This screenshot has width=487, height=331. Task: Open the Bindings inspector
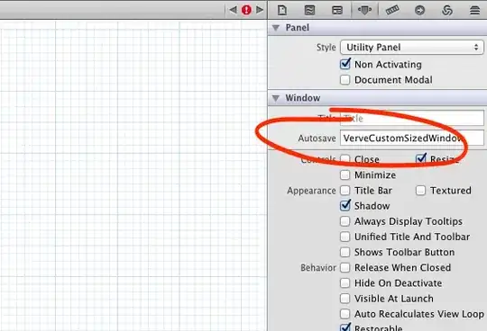[447, 10]
